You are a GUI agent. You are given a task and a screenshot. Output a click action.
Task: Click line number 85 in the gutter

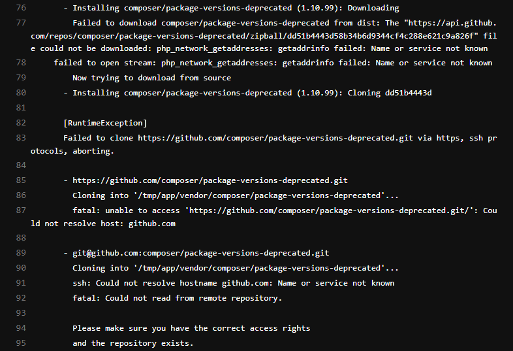coord(20,180)
